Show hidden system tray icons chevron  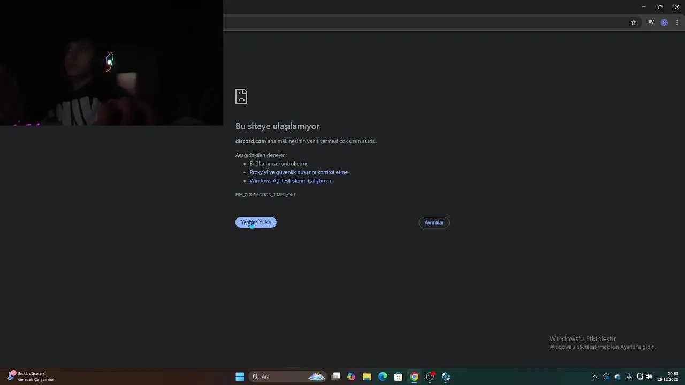tap(595, 376)
